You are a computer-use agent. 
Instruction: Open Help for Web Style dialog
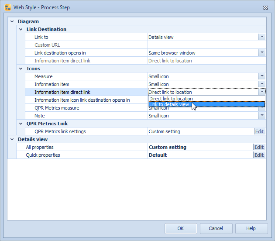tap(251, 228)
